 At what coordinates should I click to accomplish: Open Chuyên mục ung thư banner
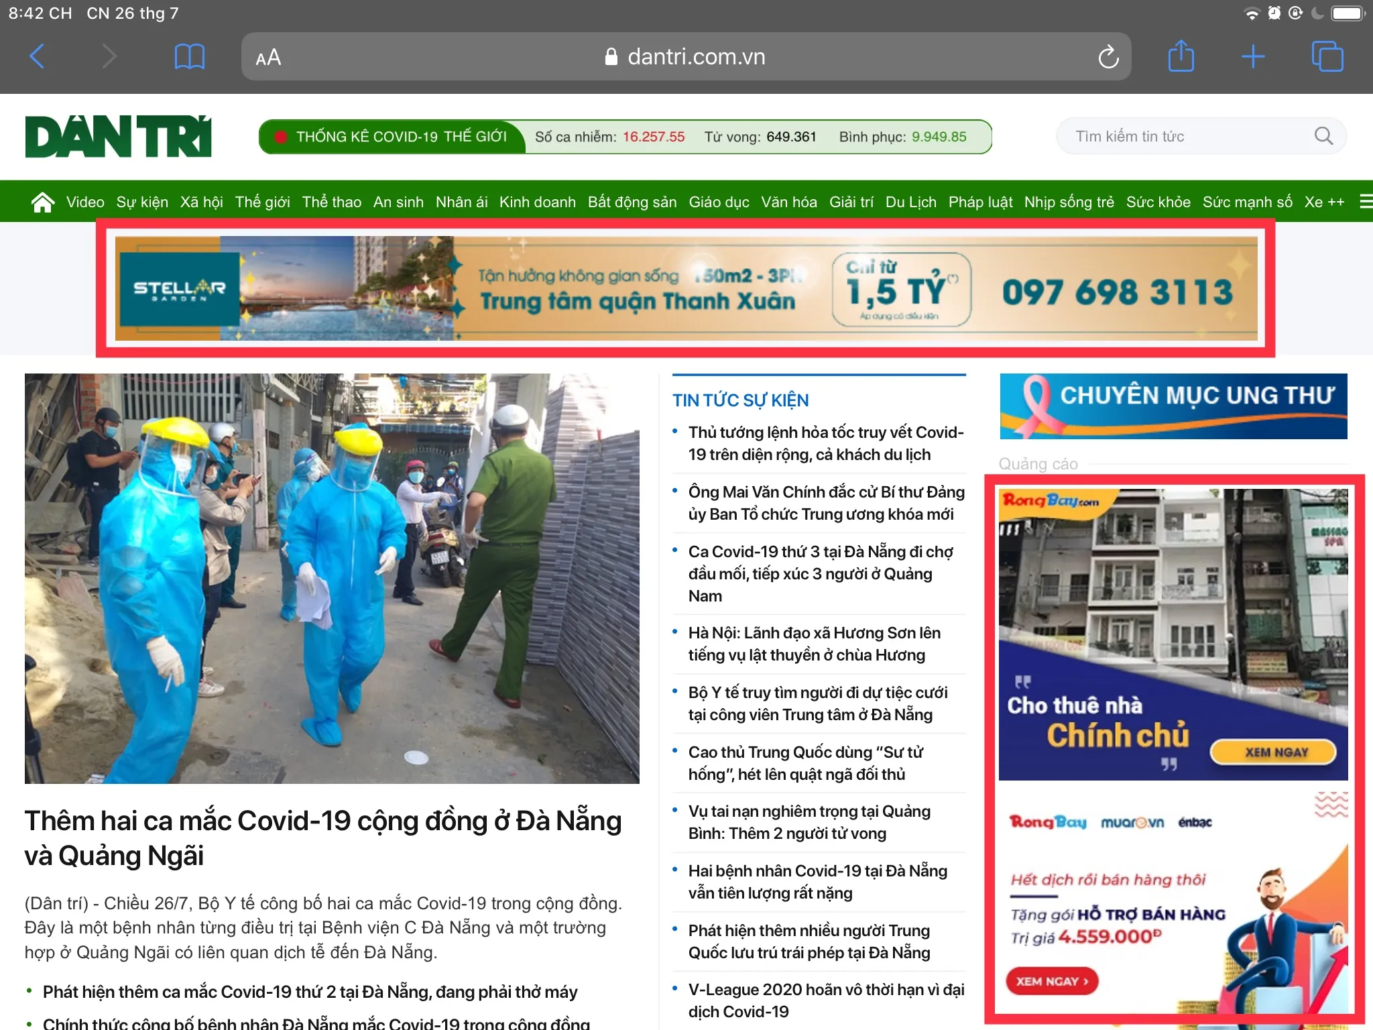click(1173, 406)
